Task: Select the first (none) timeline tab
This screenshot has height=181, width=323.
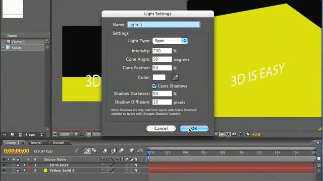Action: point(36,142)
